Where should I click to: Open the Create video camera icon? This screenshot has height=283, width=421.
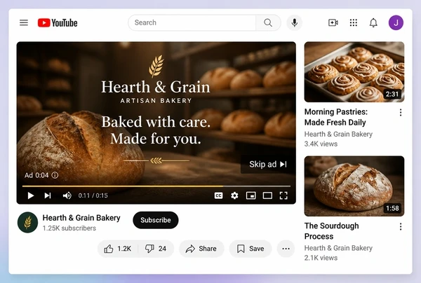click(x=333, y=23)
